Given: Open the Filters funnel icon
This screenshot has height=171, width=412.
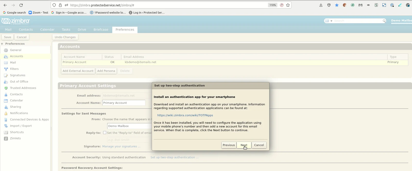Looking at the screenshot, I should pos(6,69).
